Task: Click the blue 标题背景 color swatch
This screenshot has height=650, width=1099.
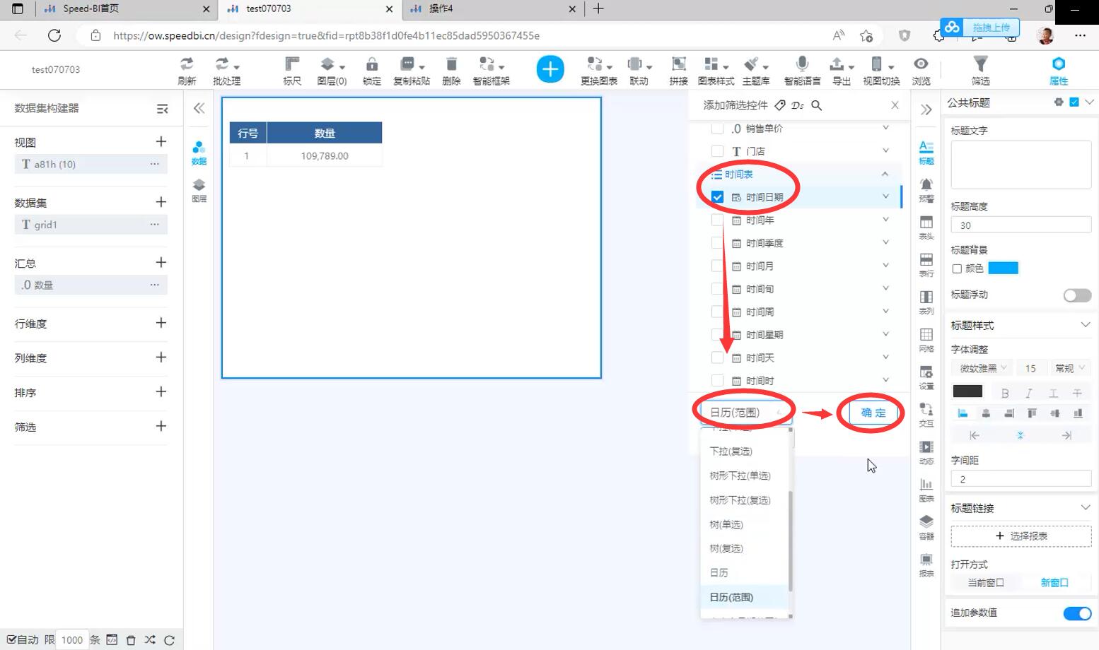Action: [x=1003, y=268]
